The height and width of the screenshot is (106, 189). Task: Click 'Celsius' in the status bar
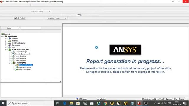coord(181,99)
